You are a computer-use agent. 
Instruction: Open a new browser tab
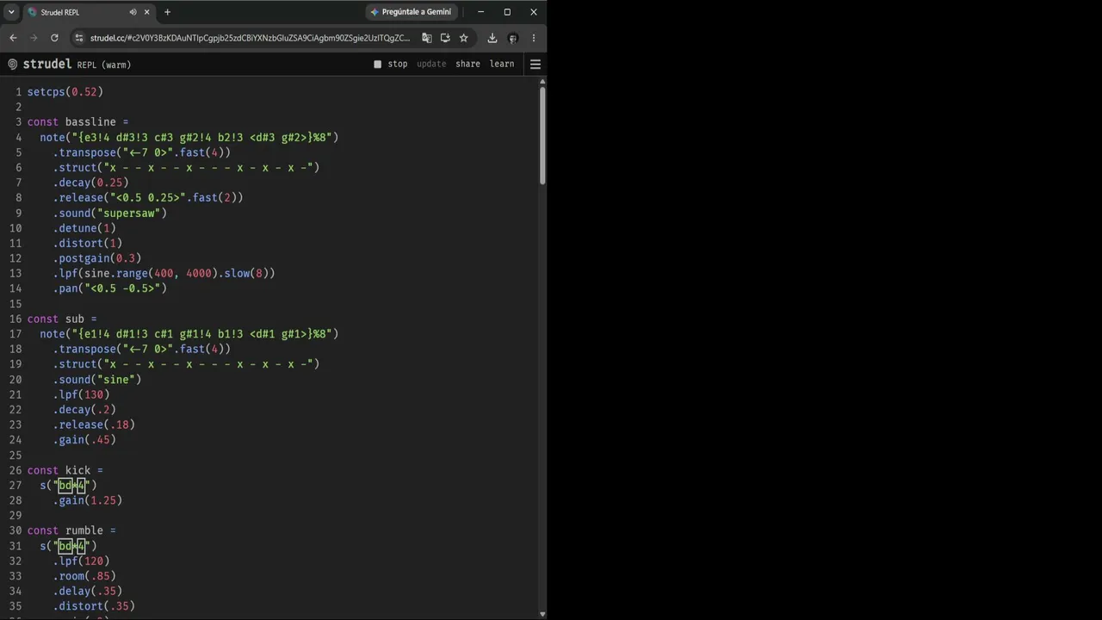[167, 12]
